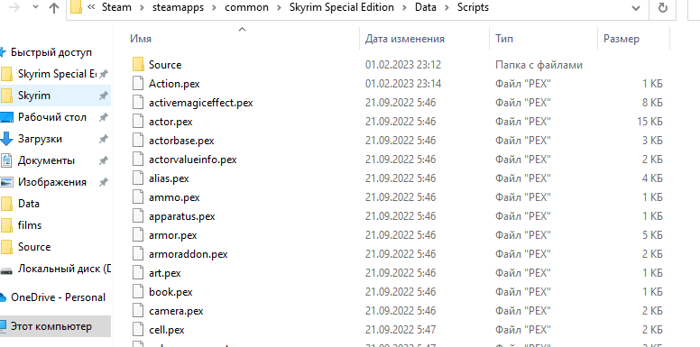Image resolution: width=700 pixels, height=347 pixels.
Task: Expand the chevron after Skyrim Special Edition
Action: [x=404, y=7]
